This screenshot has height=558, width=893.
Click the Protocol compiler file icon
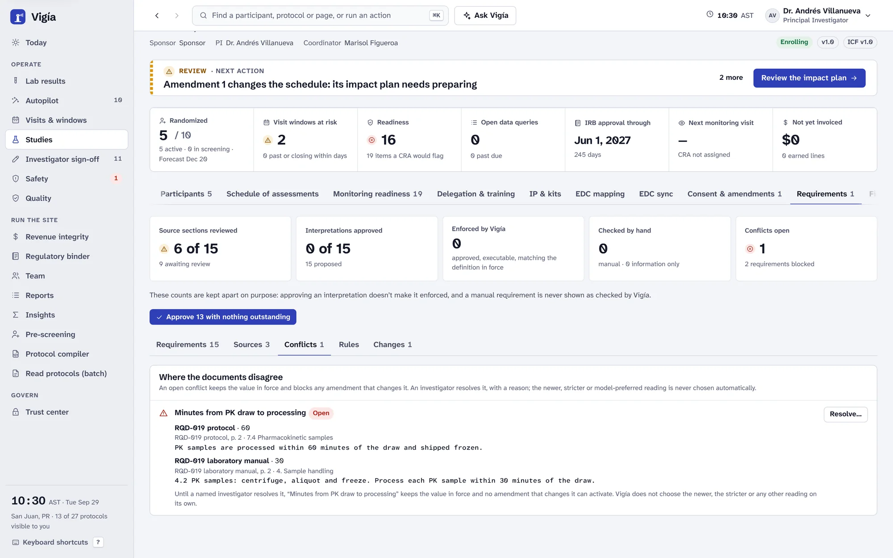point(16,354)
